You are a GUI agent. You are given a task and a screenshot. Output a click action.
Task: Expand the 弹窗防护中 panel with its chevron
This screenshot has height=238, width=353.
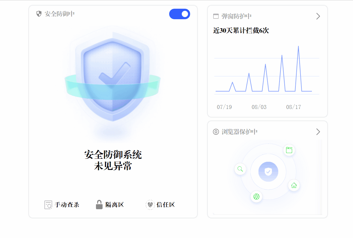318,16
